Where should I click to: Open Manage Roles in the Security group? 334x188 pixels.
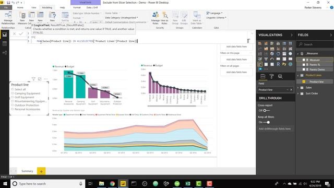pos(156,18)
